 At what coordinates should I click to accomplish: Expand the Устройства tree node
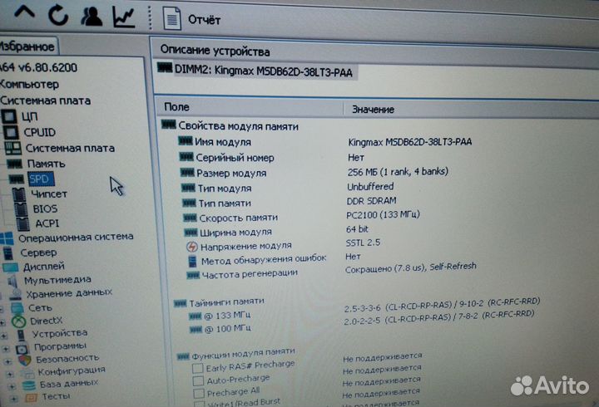click(4, 336)
